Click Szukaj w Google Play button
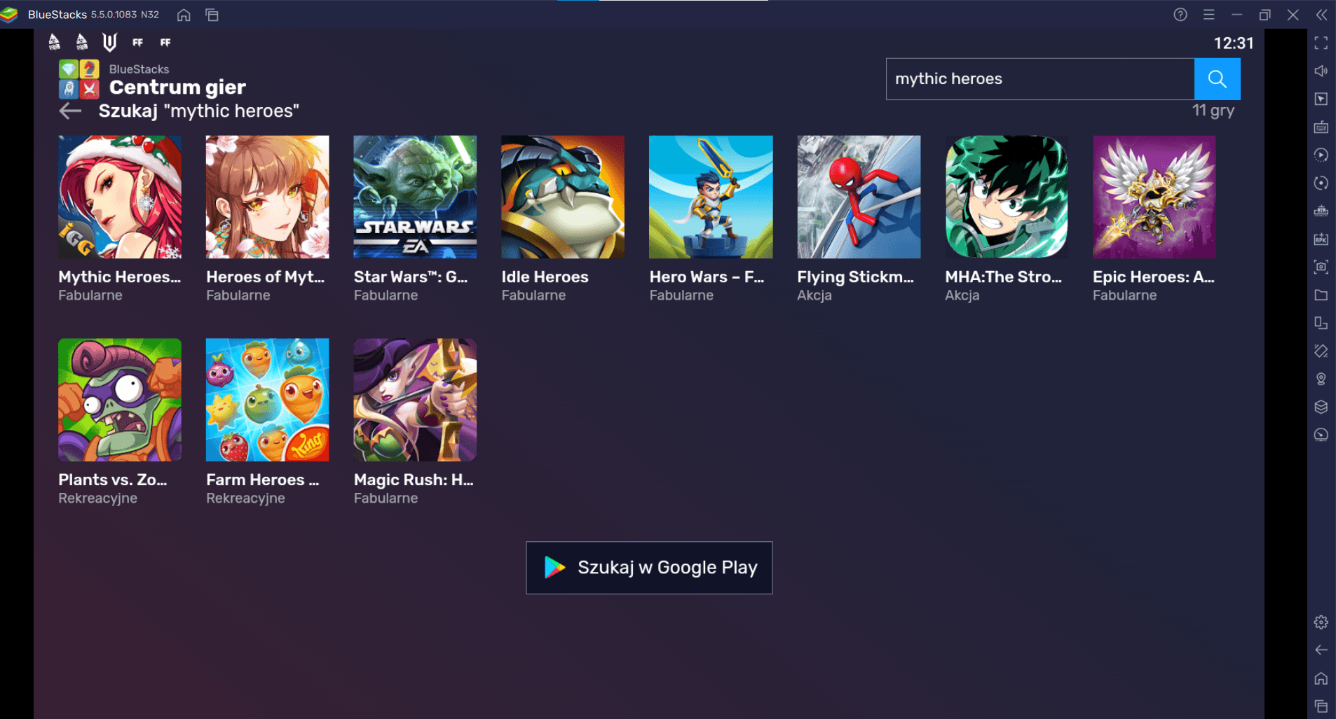Image resolution: width=1336 pixels, height=719 pixels. (x=649, y=568)
